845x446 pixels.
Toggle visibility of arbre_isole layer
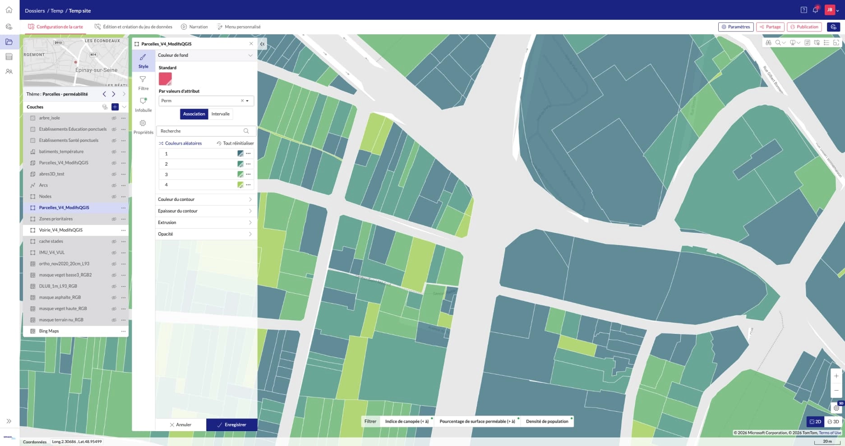114,118
